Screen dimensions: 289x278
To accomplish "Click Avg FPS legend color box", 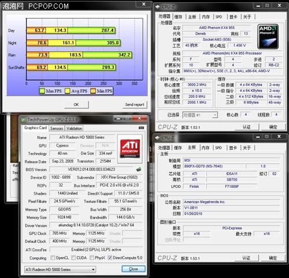I will click(68, 91).
